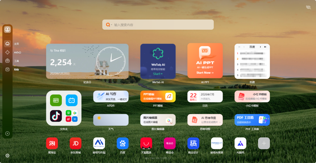Open the 购物 shopping sidebar category
The height and width of the screenshot is (163, 316).
pos(7,69)
